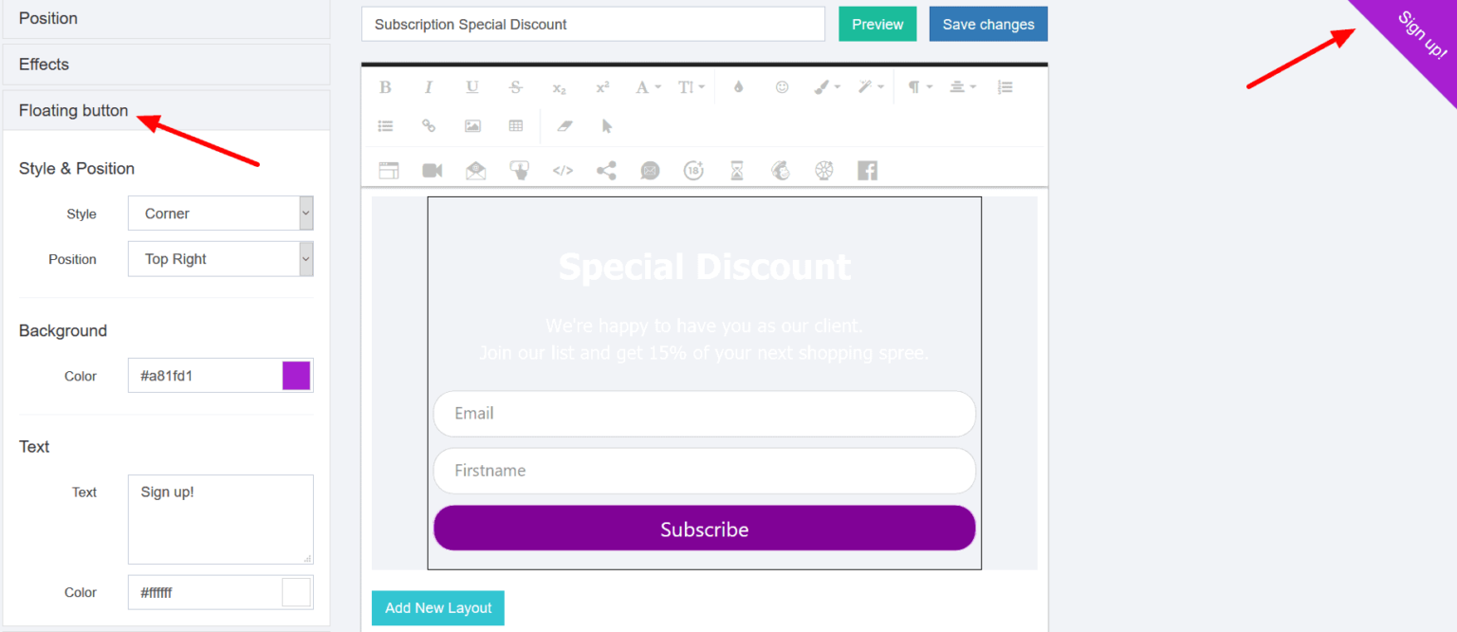The image size is (1457, 632).
Task: Open the color droplet tool
Action: click(739, 87)
